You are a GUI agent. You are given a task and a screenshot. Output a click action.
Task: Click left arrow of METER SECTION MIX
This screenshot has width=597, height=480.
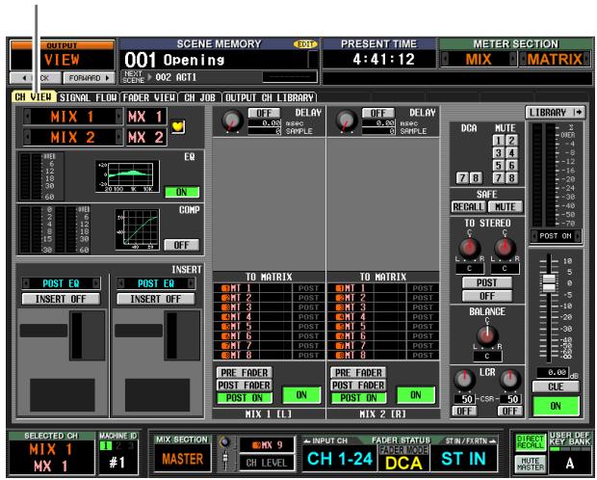(x=445, y=59)
